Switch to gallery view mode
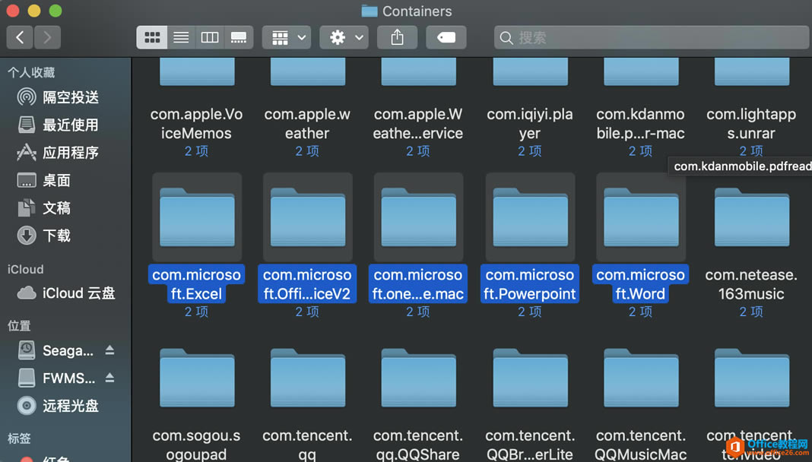 point(239,37)
